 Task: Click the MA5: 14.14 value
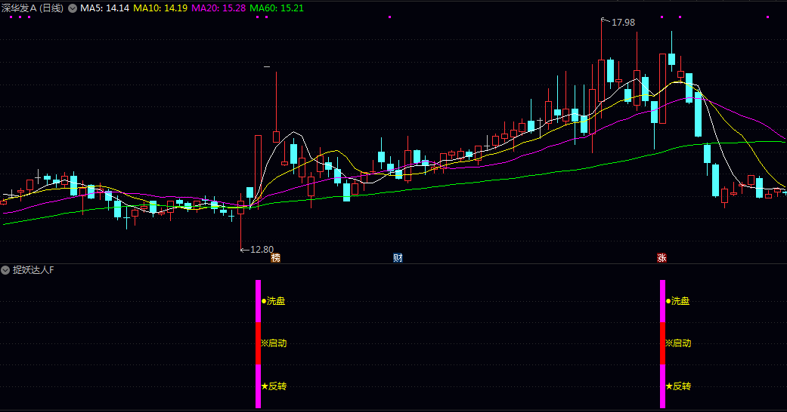tap(105, 8)
